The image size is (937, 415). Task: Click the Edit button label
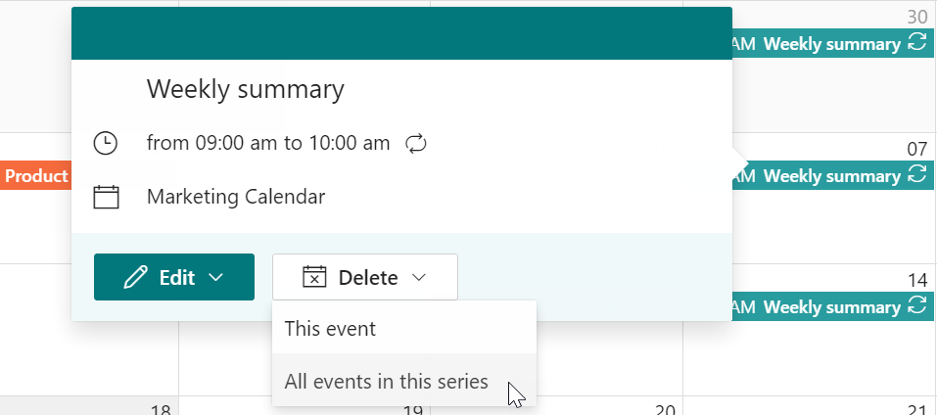pos(177,278)
